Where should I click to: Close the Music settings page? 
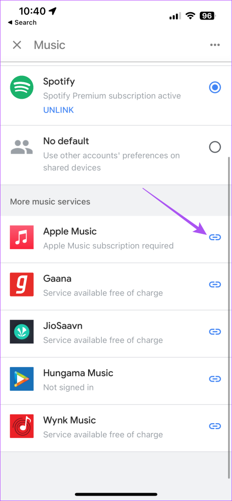click(x=17, y=45)
